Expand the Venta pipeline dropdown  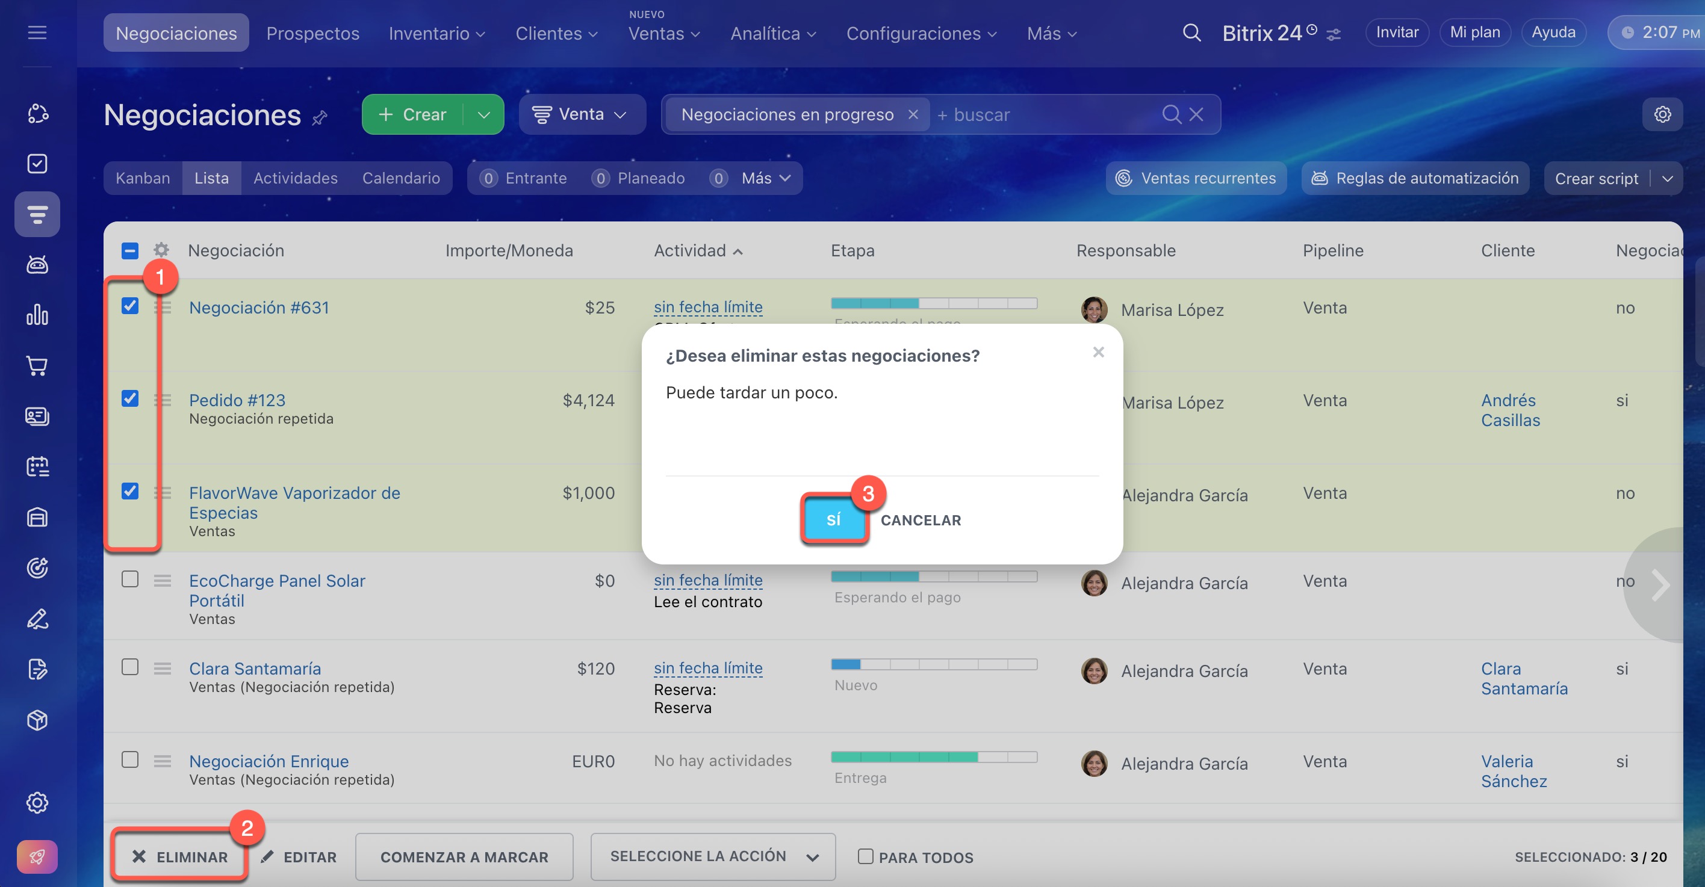(x=581, y=114)
